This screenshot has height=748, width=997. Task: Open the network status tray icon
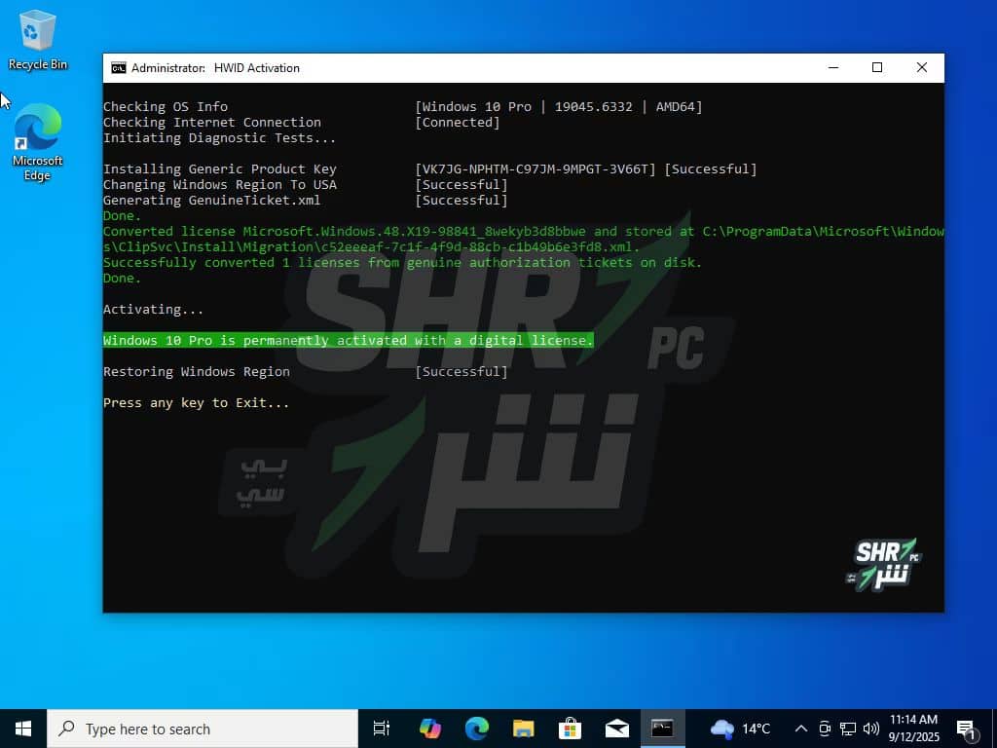(x=848, y=729)
